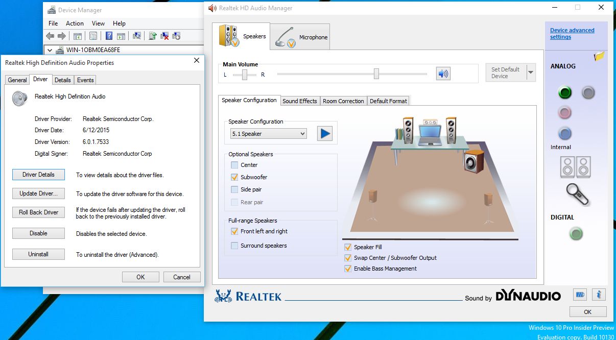Click the pink analog microphone jack

pos(564,112)
